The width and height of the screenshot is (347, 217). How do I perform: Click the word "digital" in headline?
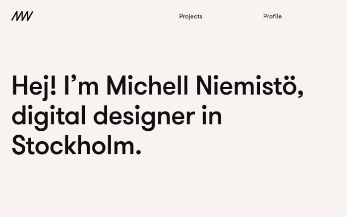(48, 116)
